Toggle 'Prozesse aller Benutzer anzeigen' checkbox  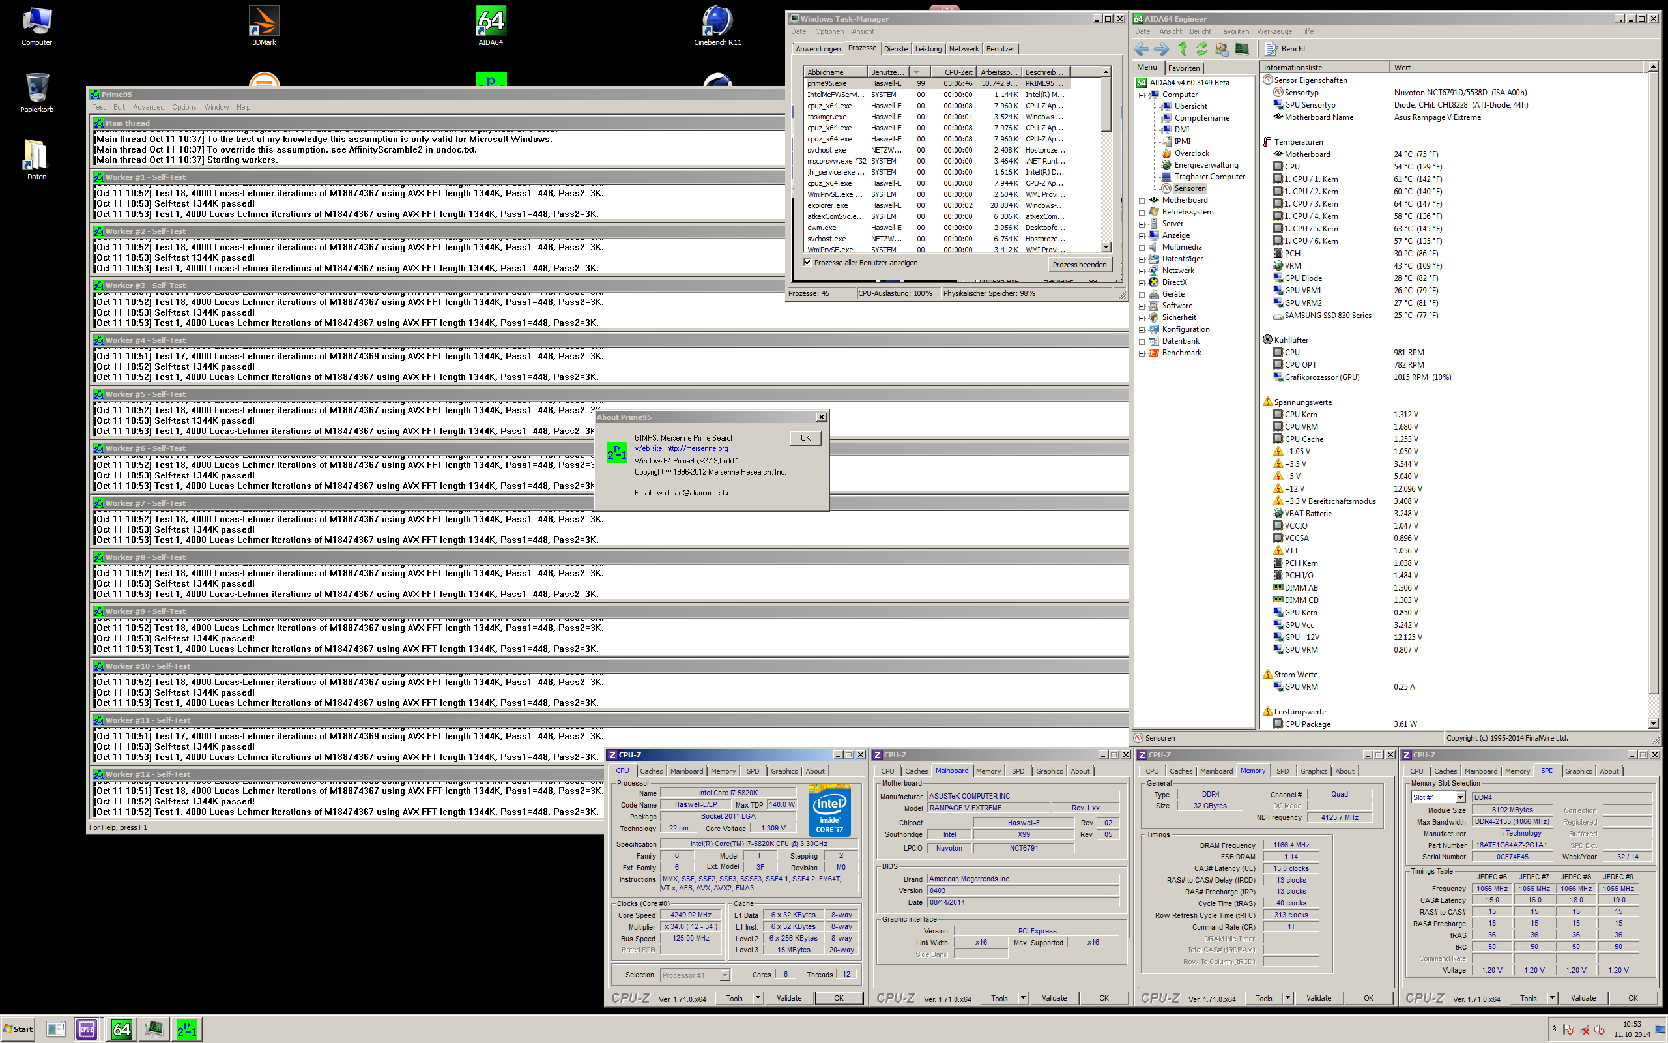click(x=807, y=263)
